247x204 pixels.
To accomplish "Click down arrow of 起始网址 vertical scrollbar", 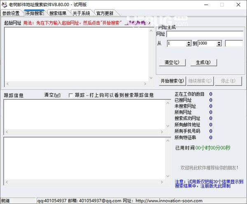I will [x=151, y=78].
